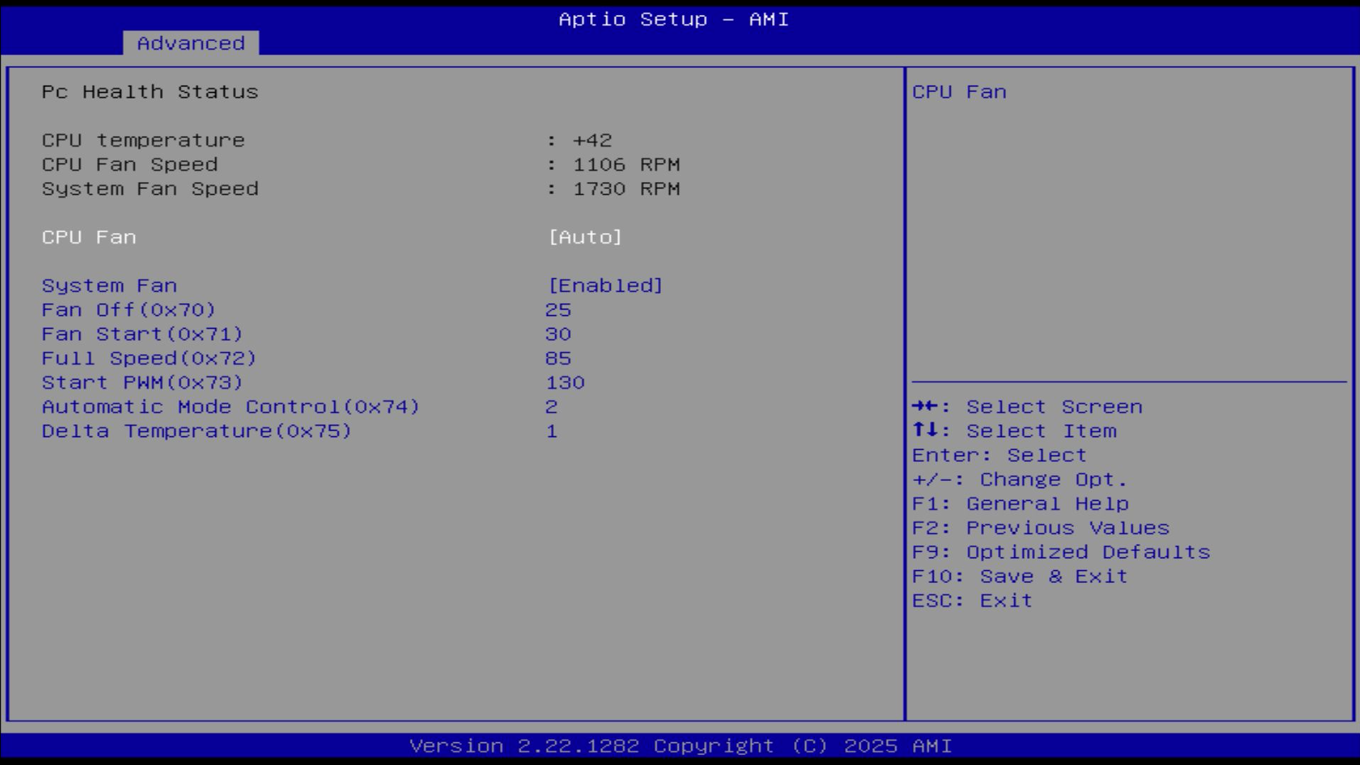The image size is (1360, 765).
Task: Click the Automatic Mode Control value 2
Action: [x=552, y=407]
